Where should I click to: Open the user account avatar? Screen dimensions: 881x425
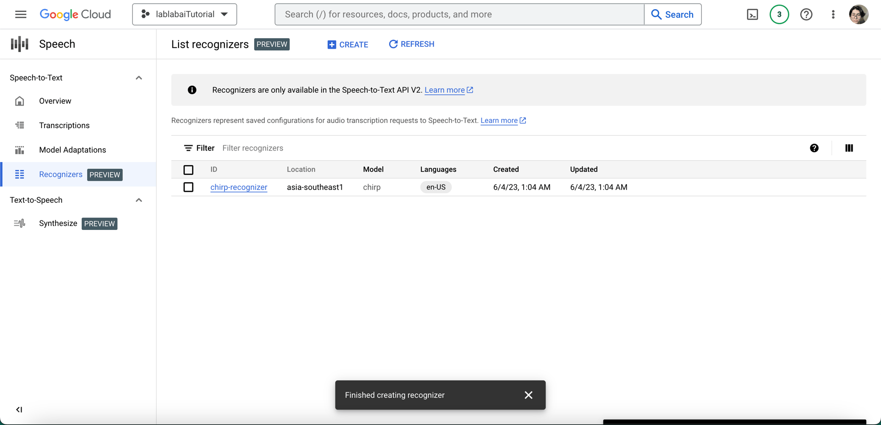(x=859, y=14)
